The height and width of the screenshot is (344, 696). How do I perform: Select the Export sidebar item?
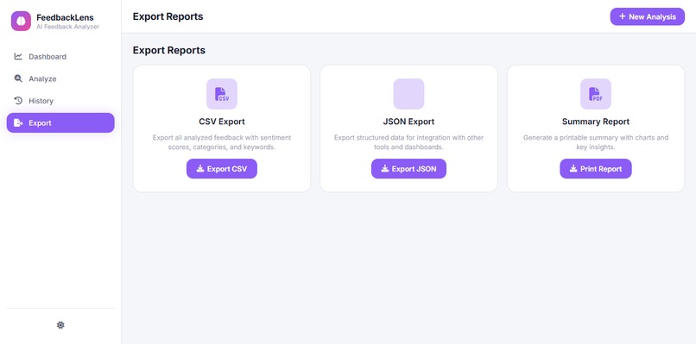60,122
